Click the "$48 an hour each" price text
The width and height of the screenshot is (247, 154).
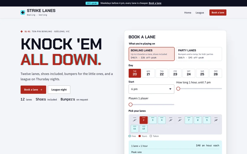[x=207, y=146]
